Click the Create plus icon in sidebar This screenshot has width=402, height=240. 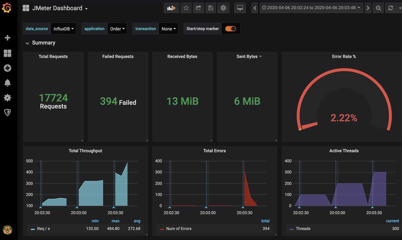pyautogui.click(x=7, y=38)
